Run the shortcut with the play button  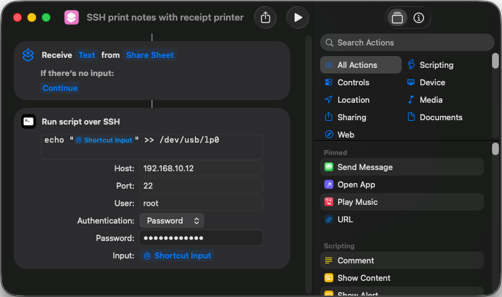click(x=298, y=17)
